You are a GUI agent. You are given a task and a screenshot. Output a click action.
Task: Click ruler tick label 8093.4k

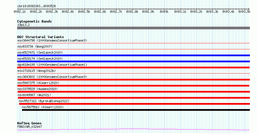[x=228, y=12]
